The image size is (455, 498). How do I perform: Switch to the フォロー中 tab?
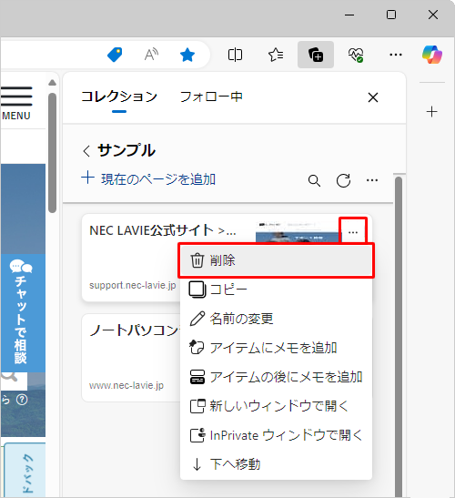(x=211, y=97)
